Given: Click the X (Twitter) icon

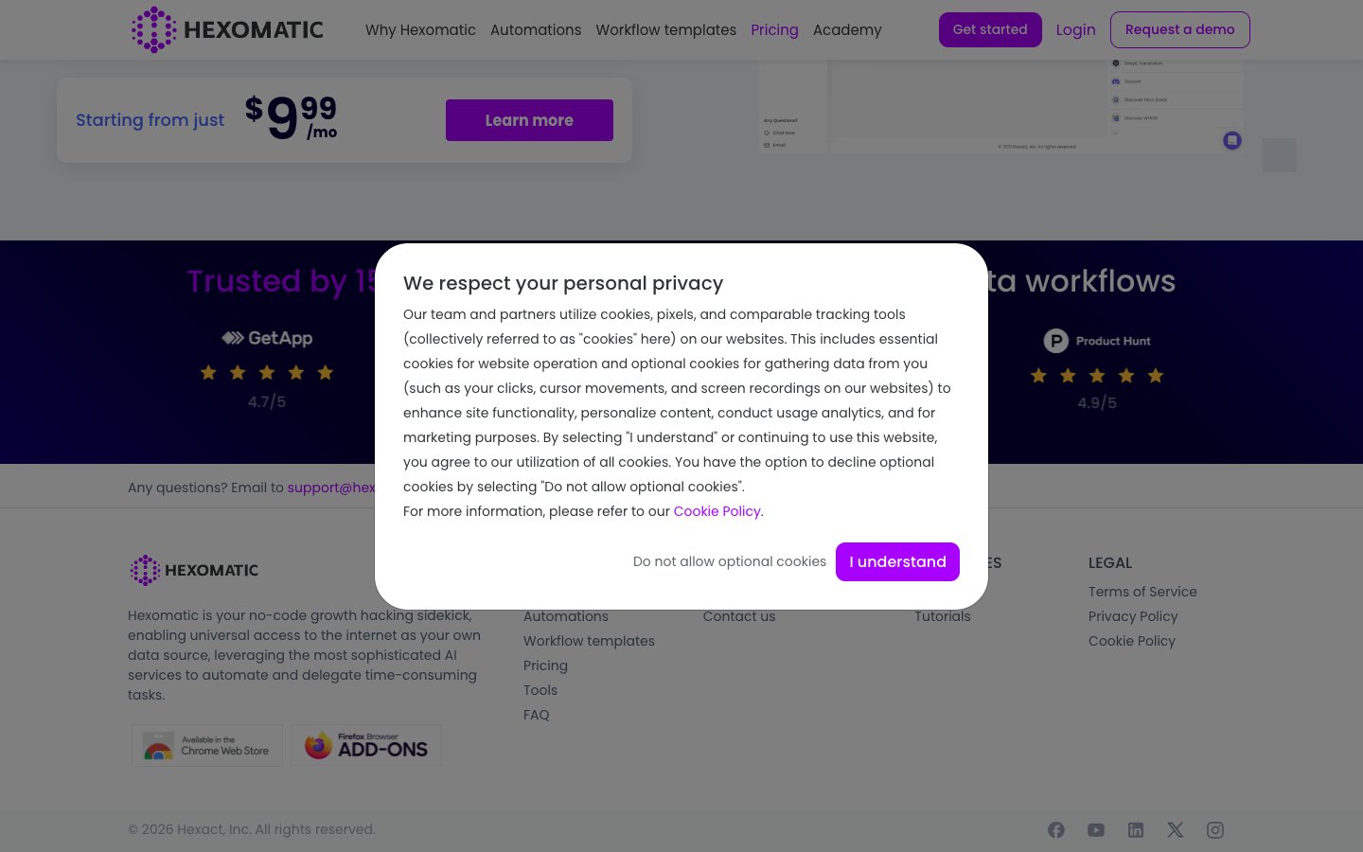Looking at the screenshot, I should tap(1176, 830).
